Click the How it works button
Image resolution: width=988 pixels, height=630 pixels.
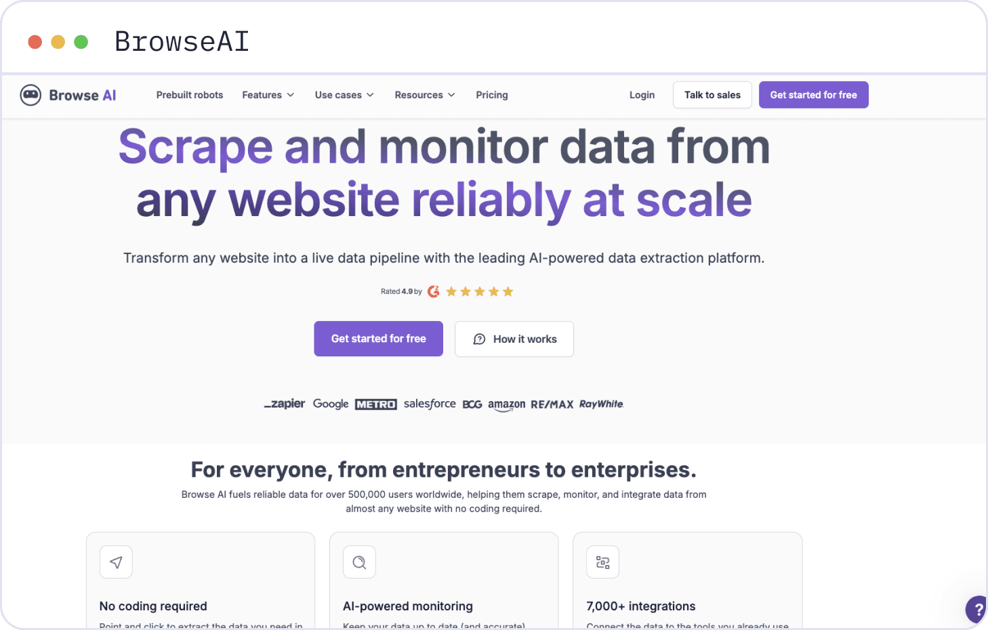tap(514, 339)
